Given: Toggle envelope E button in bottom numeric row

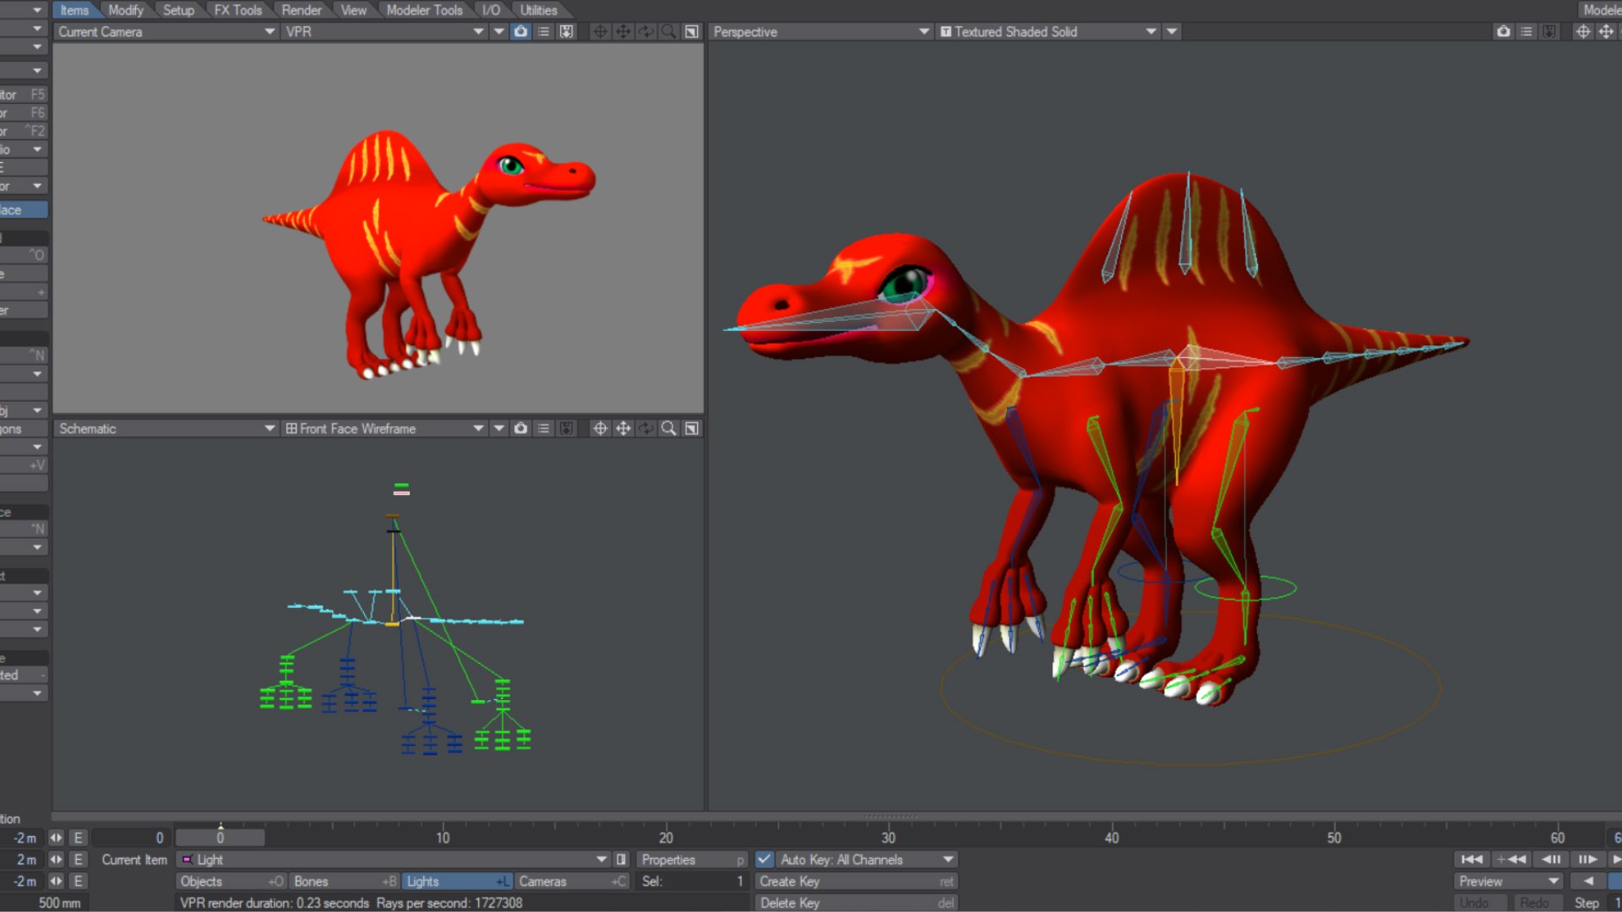Looking at the screenshot, I should point(78,881).
